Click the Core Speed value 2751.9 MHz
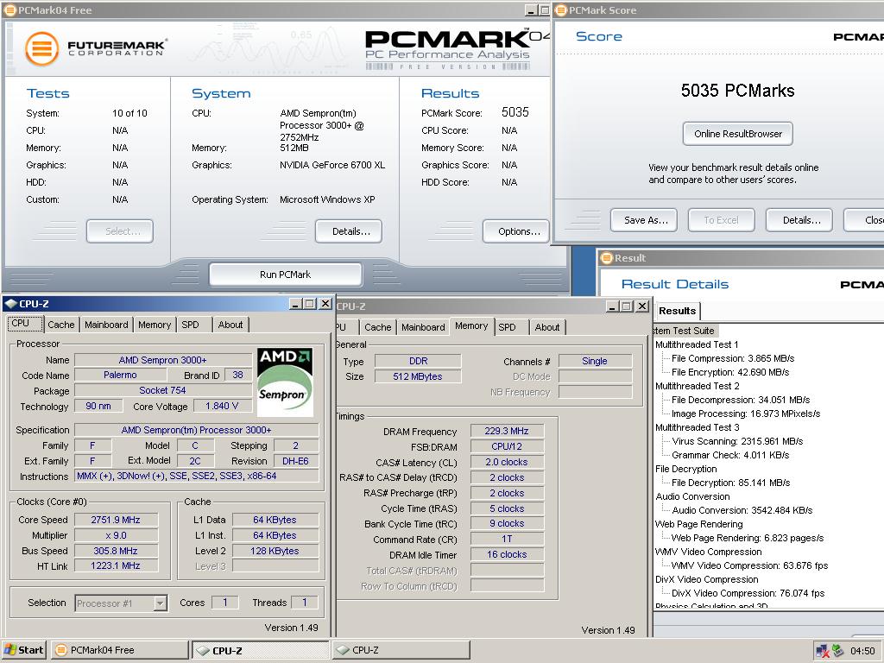Image resolution: width=884 pixels, height=663 pixels. pyautogui.click(x=116, y=520)
